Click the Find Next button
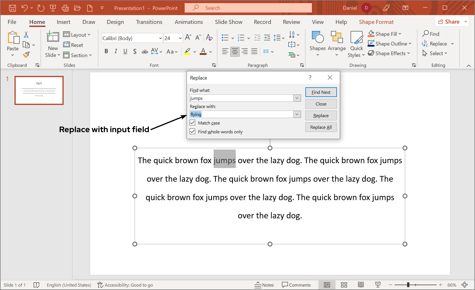475x290 pixels. point(321,92)
